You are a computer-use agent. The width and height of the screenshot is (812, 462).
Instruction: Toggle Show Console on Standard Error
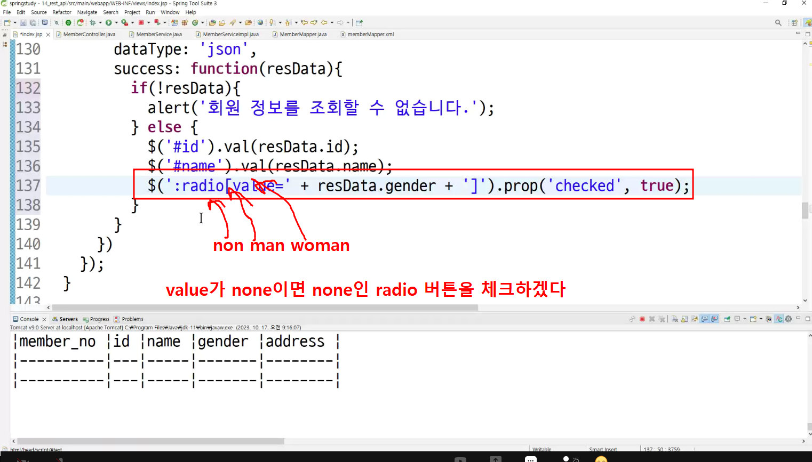pos(714,319)
